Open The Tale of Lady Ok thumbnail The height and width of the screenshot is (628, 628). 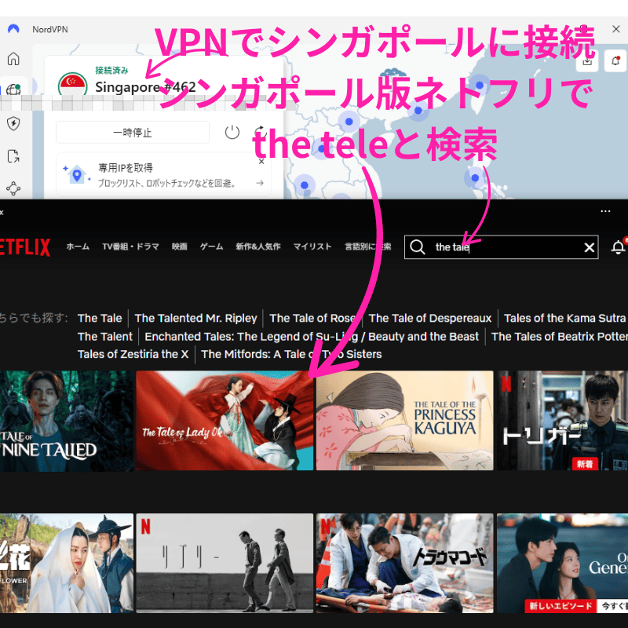(225, 421)
